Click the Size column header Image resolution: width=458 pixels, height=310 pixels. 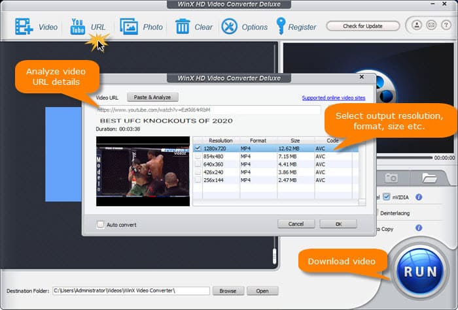coord(296,140)
